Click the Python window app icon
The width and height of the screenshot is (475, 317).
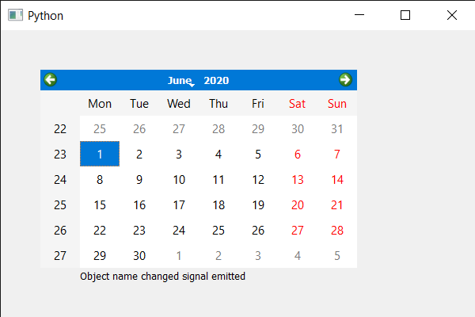pyautogui.click(x=15, y=15)
